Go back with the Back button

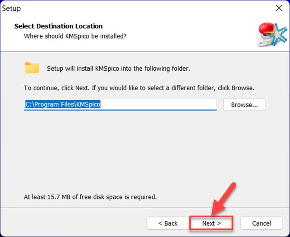168,223
